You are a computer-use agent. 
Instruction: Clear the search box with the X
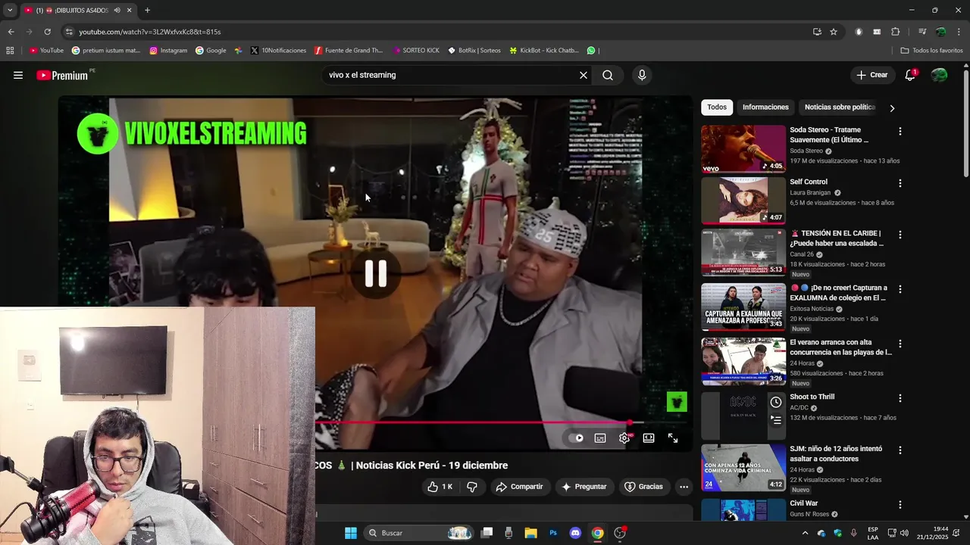pos(584,75)
